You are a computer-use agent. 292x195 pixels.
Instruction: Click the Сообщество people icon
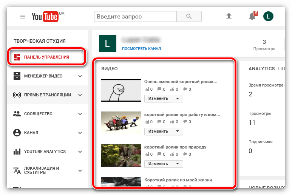pyautogui.click(x=17, y=114)
